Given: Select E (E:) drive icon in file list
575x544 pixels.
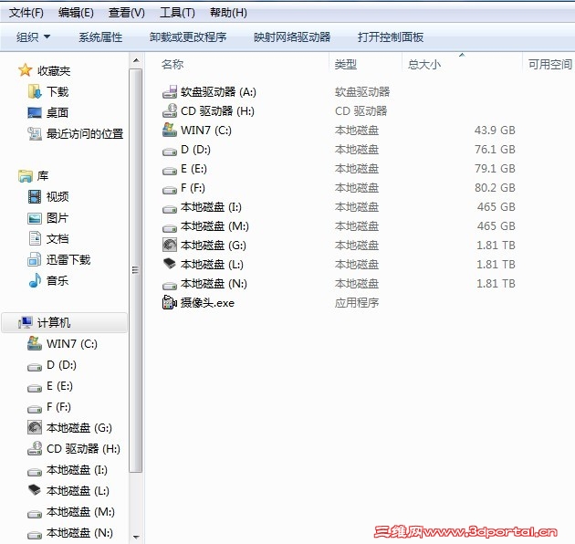Looking at the screenshot, I should pos(170,170).
